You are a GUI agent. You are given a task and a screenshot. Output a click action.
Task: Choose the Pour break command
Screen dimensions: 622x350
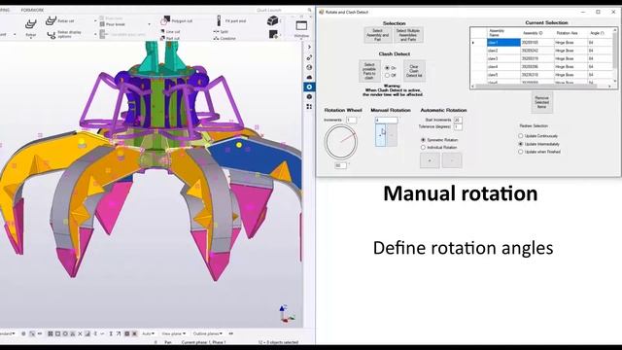tap(113, 24)
